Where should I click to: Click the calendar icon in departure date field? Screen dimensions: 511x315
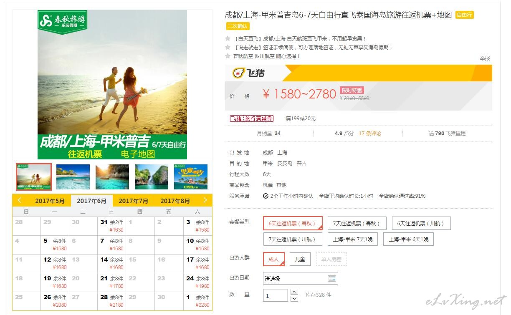pos(332,278)
